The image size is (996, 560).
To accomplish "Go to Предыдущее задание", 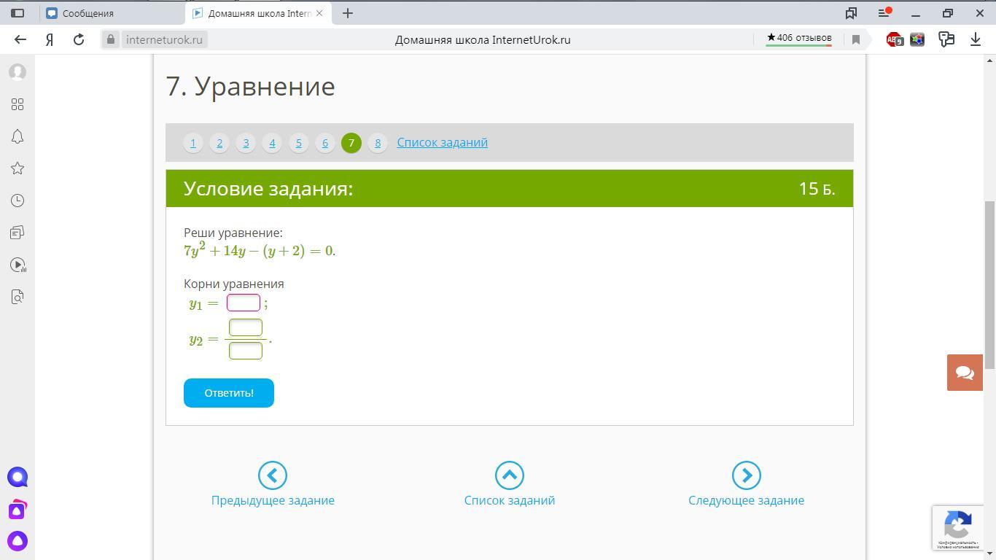I will pos(273,485).
